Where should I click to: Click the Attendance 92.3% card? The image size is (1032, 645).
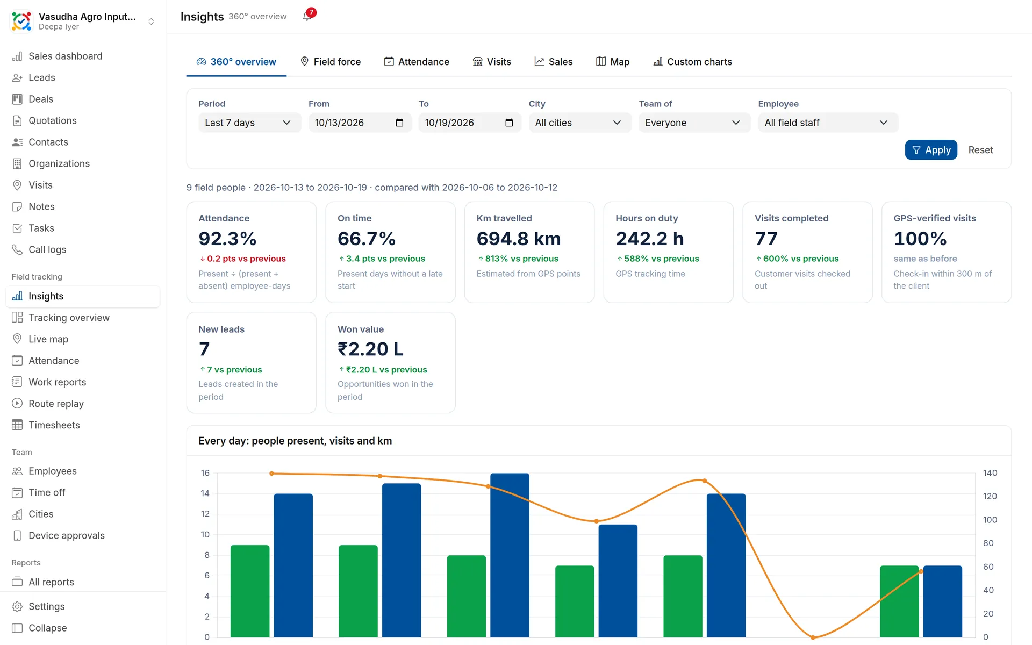coord(251,252)
